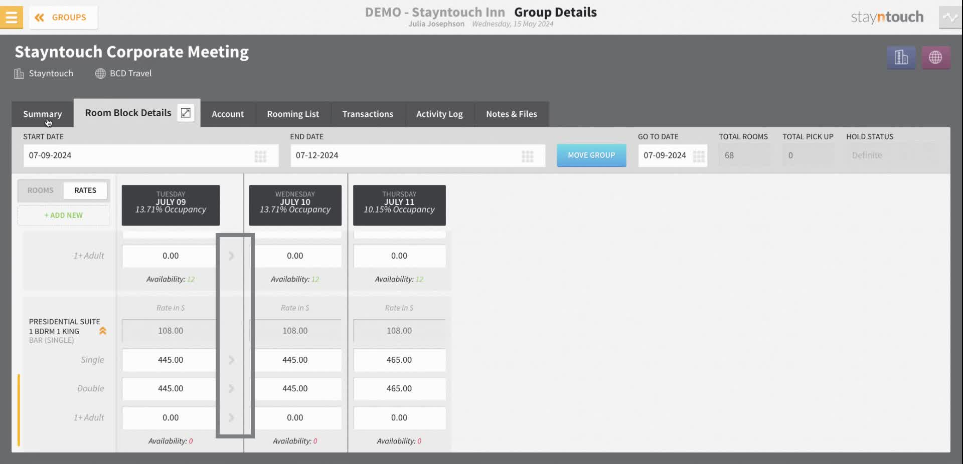This screenshot has width=963, height=464.
Task: Select the Tuesday July 09 date header
Action: 171,205
